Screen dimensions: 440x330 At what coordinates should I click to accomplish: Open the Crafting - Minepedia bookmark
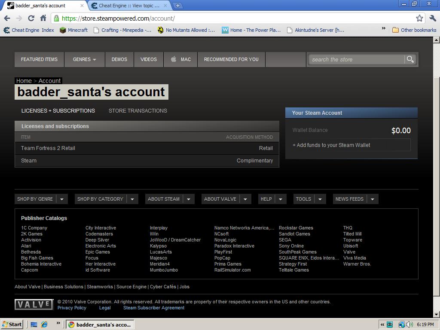(x=122, y=30)
